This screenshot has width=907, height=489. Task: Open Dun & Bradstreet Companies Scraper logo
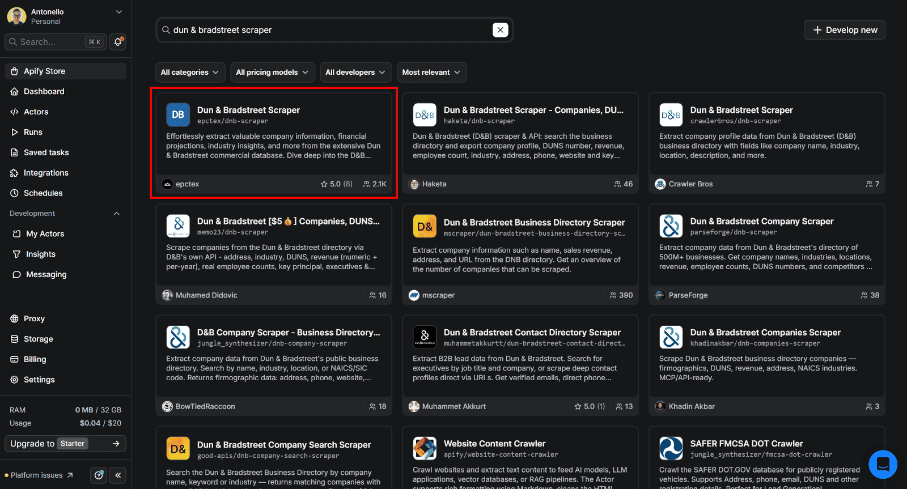coord(671,337)
